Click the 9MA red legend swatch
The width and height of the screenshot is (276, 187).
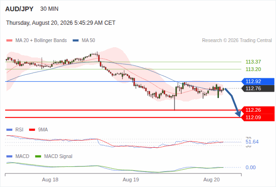pyautogui.click(x=32, y=130)
